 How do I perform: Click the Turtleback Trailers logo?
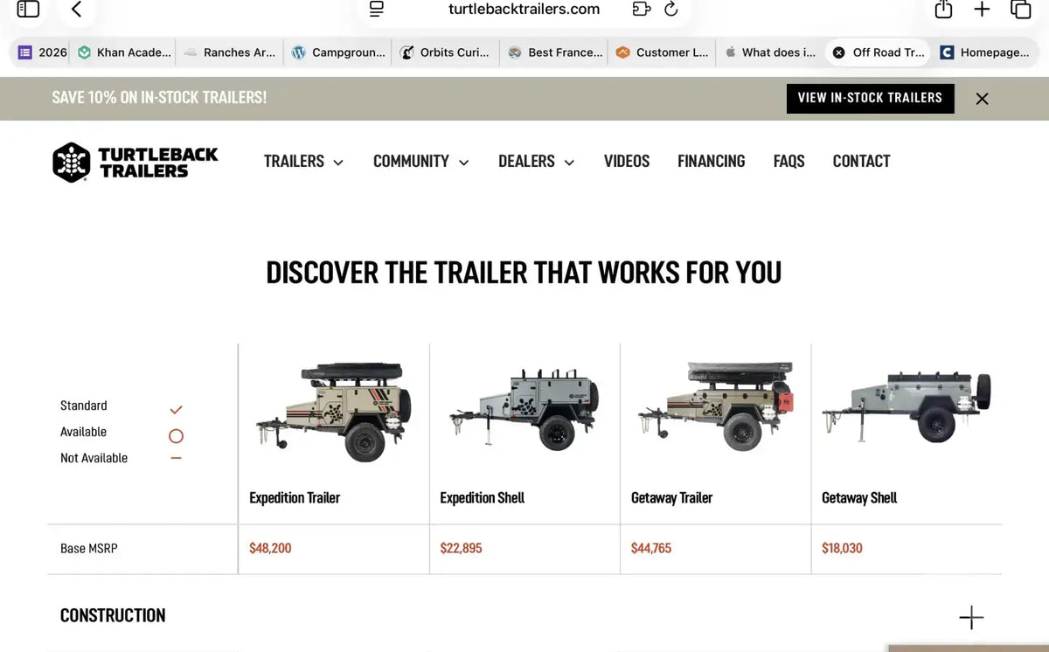[x=135, y=162]
